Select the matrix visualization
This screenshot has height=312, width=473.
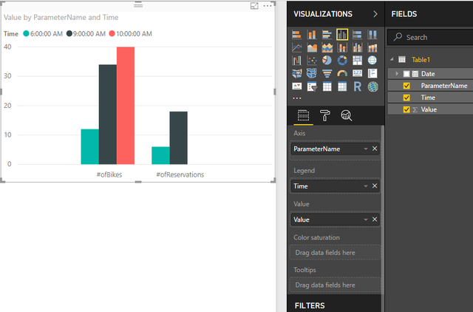(x=342, y=87)
